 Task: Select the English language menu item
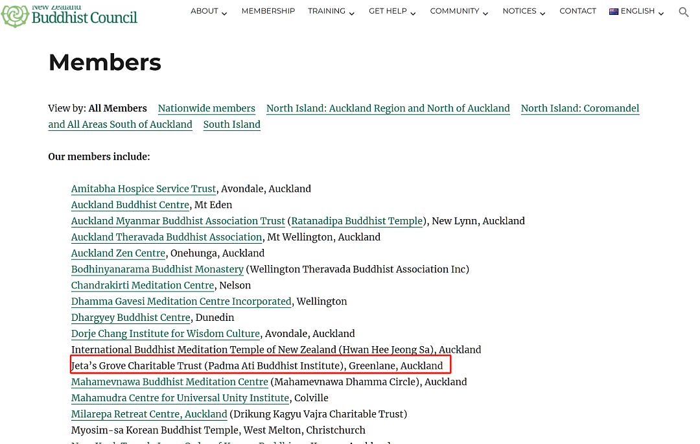(x=638, y=11)
